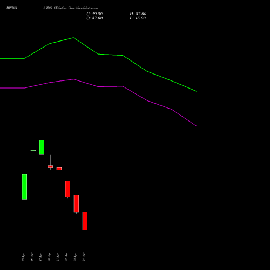270x270 pixels.
Task: Click the 20 Apr date label
Action: (x=49, y=257)
